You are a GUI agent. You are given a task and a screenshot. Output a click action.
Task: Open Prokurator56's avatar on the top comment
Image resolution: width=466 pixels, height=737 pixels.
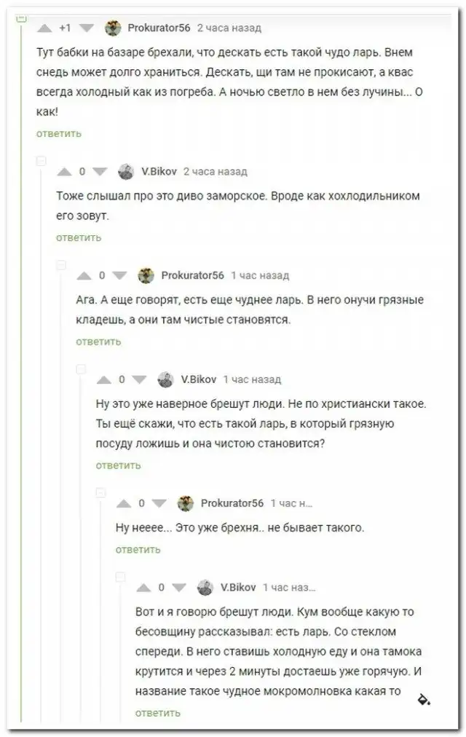113,28
